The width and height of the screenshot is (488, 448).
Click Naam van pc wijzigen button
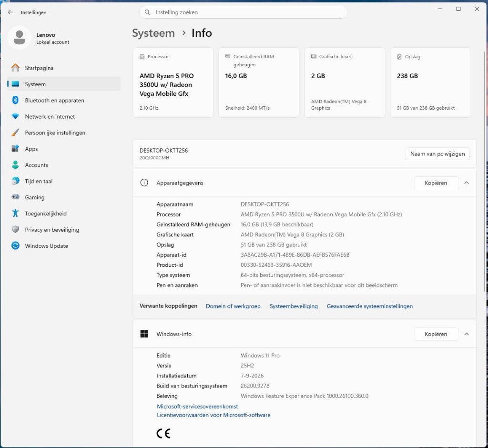click(437, 154)
